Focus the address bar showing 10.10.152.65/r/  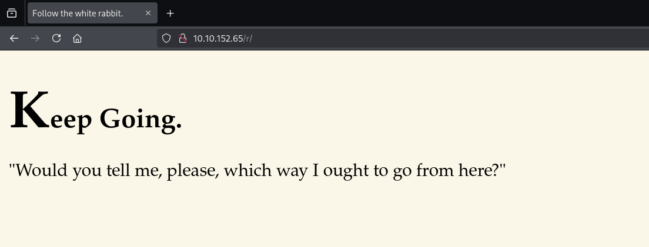click(x=353, y=38)
